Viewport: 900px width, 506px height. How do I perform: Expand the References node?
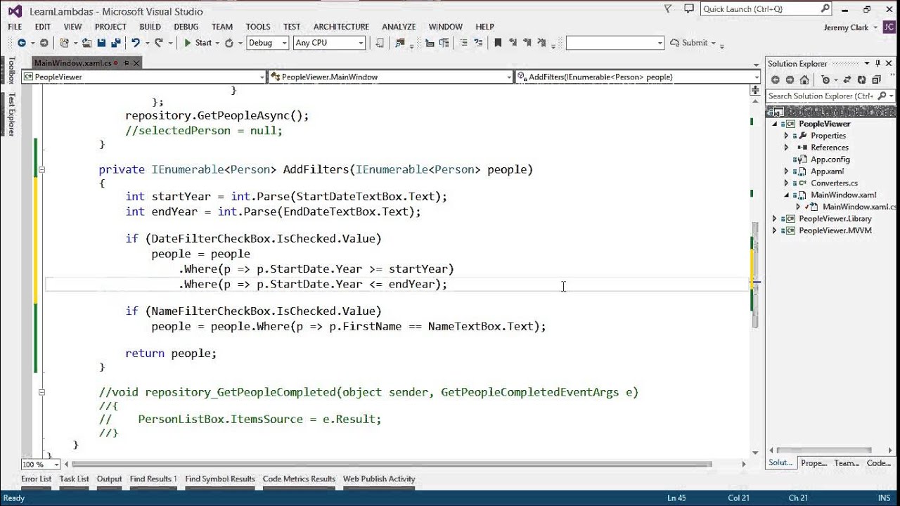[787, 148]
